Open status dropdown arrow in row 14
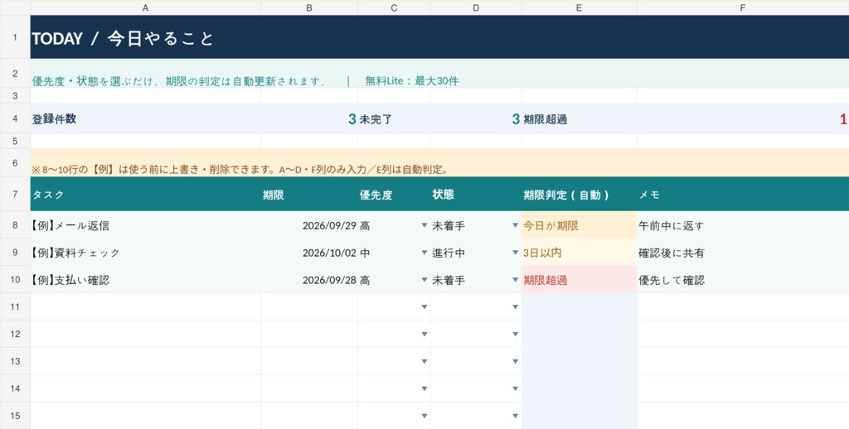Image resolution: width=849 pixels, height=429 pixels. pyautogui.click(x=516, y=388)
